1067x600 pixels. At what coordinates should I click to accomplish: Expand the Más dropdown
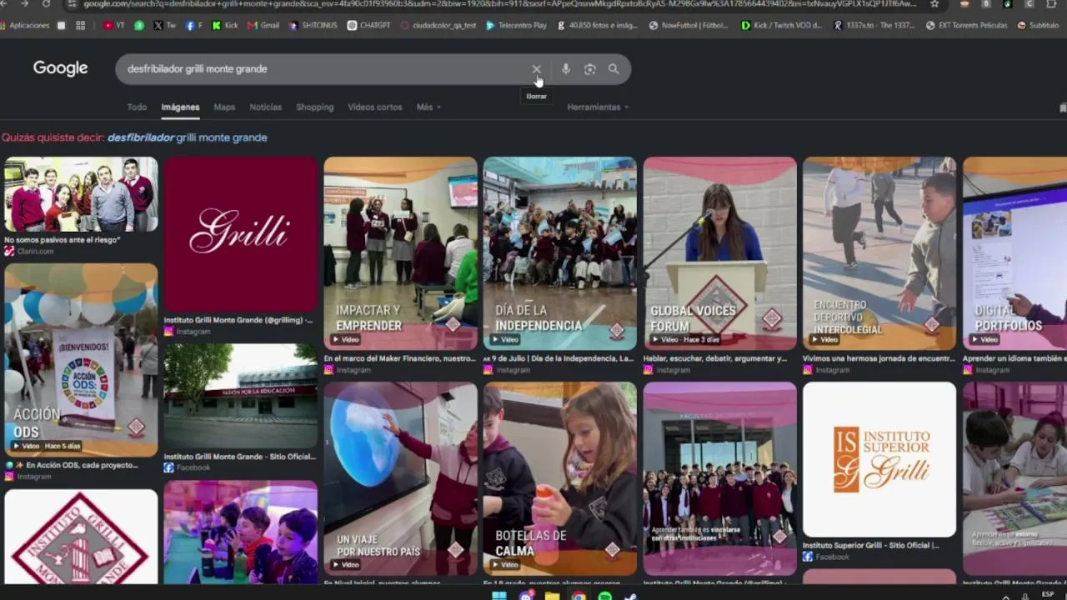(428, 107)
